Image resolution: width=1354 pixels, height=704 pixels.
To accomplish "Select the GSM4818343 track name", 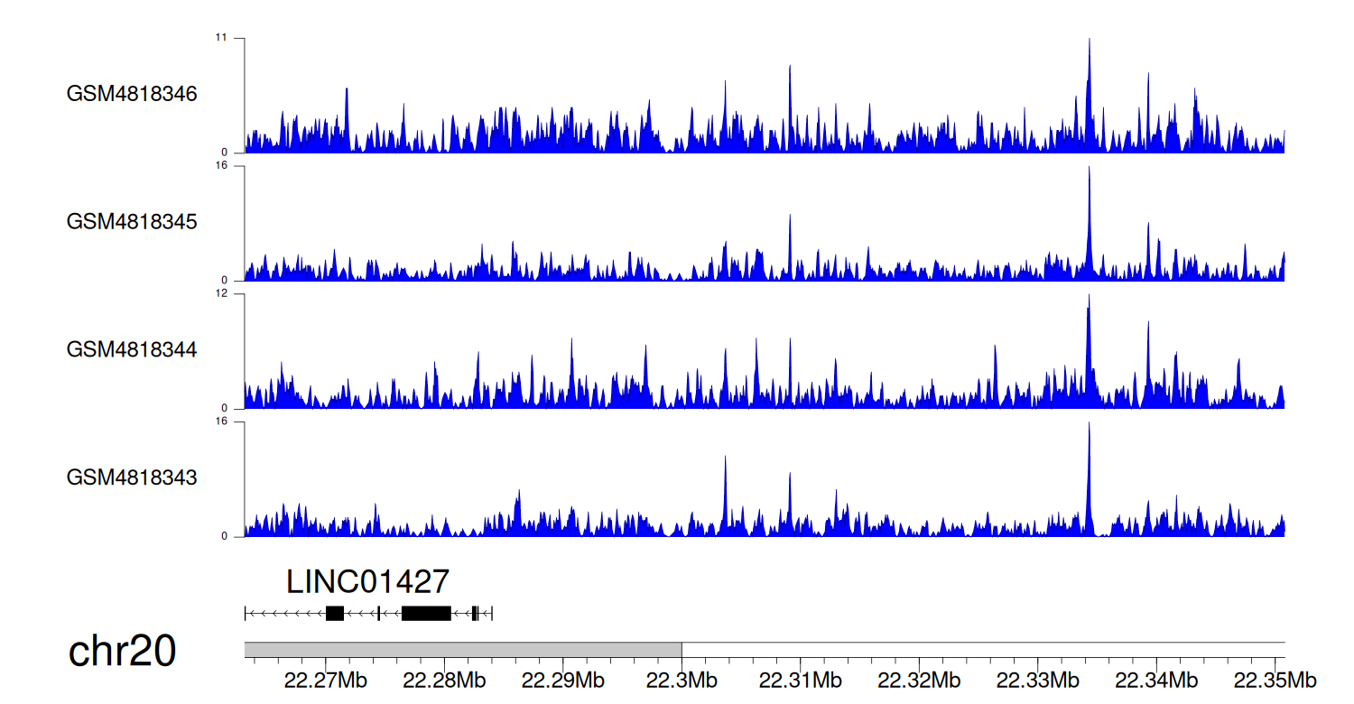I will (132, 477).
